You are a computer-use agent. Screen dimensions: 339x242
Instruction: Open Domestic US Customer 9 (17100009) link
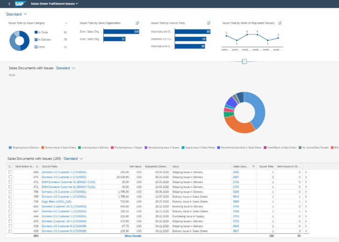(x=64, y=226)
